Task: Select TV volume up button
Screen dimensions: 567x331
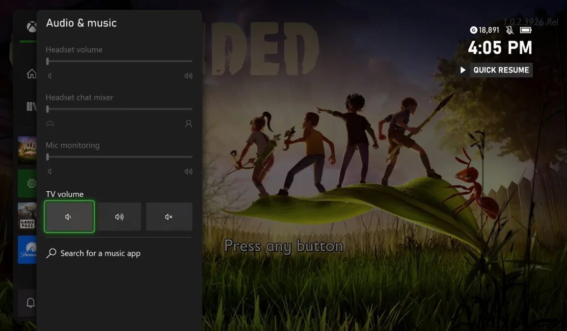Action: point(119,216)
